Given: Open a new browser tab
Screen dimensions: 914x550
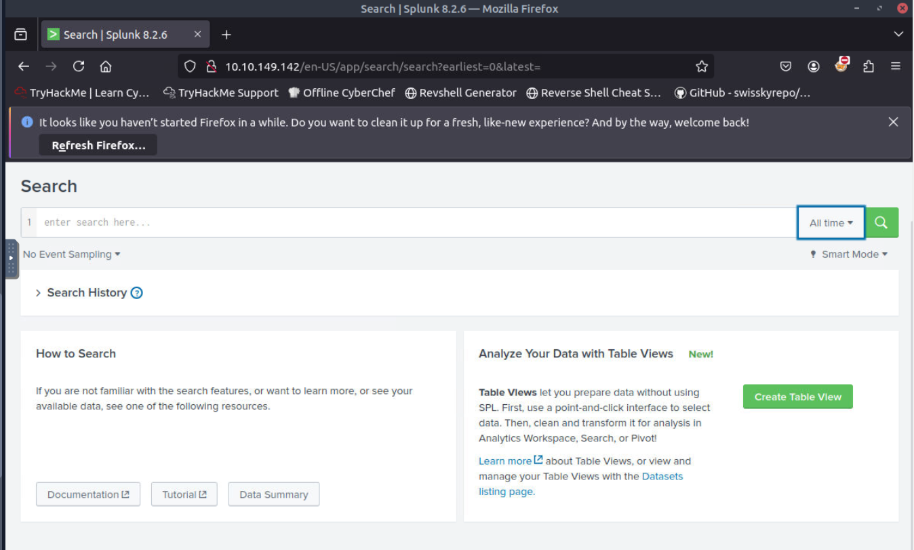Looking at the screenshot, I should [x=226, y=35].
